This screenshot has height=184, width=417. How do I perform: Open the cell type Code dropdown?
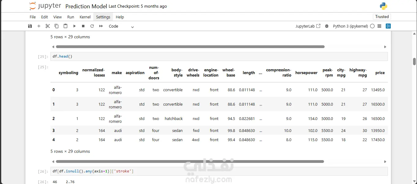coord(121,26)
